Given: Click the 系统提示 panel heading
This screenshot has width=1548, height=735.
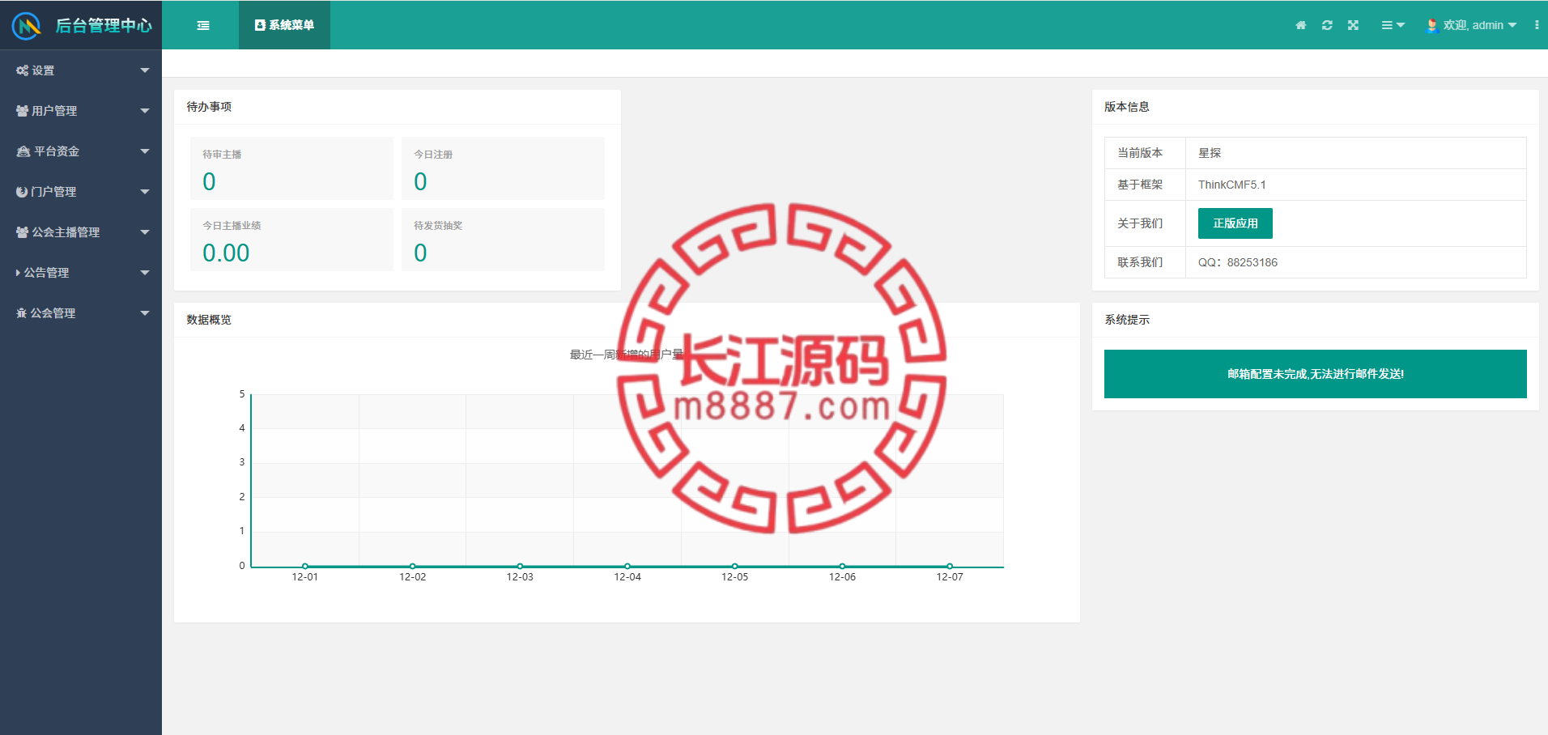Looking at the screenshot, I should coord(1127,320).
